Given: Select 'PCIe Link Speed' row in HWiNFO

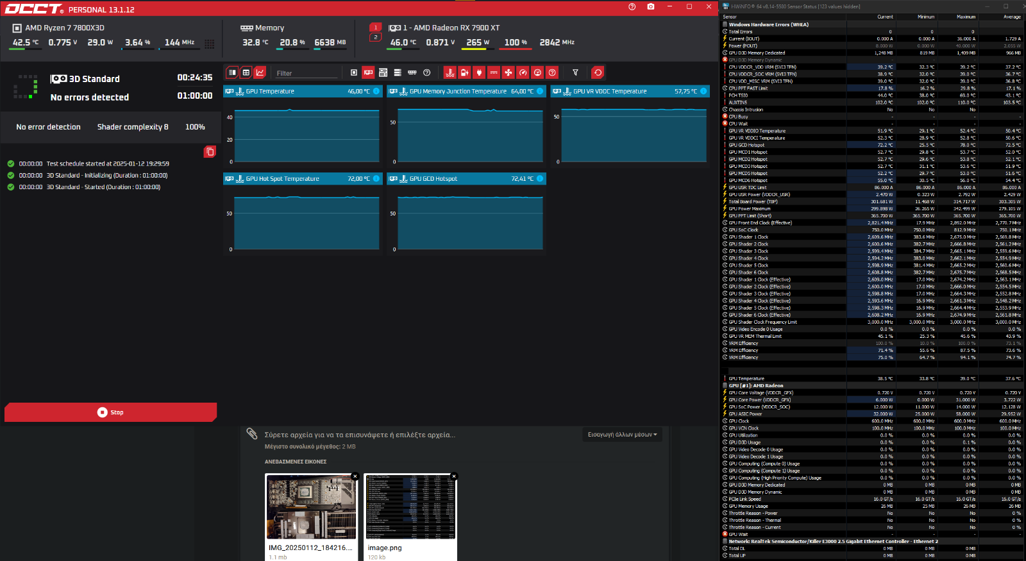Looking at the screenshot, I should point(873,499).
